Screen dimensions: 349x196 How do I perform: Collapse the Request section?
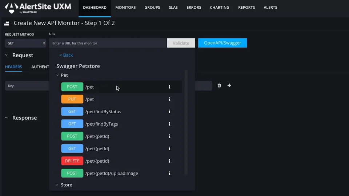tap(6, 55)
